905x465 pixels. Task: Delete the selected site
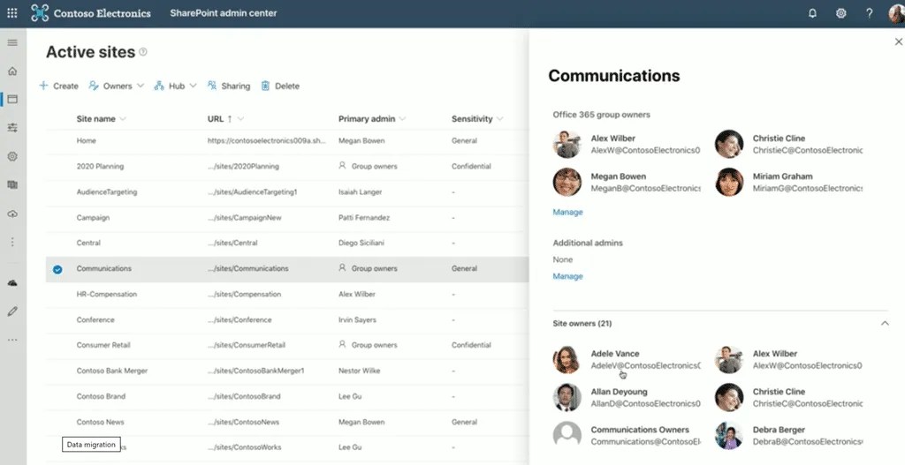(280, 86)
